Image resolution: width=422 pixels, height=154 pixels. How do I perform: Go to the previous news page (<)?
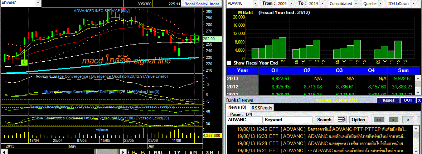coord(393,120)
